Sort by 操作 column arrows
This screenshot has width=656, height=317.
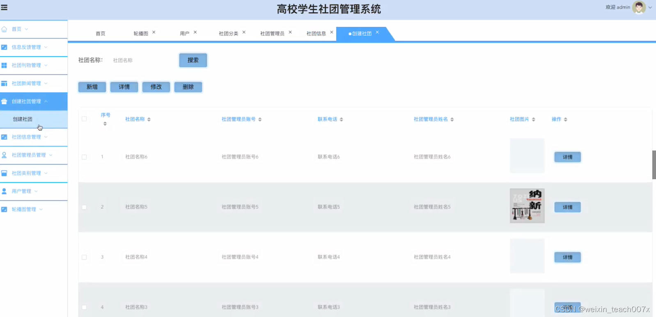coord(566,119)
